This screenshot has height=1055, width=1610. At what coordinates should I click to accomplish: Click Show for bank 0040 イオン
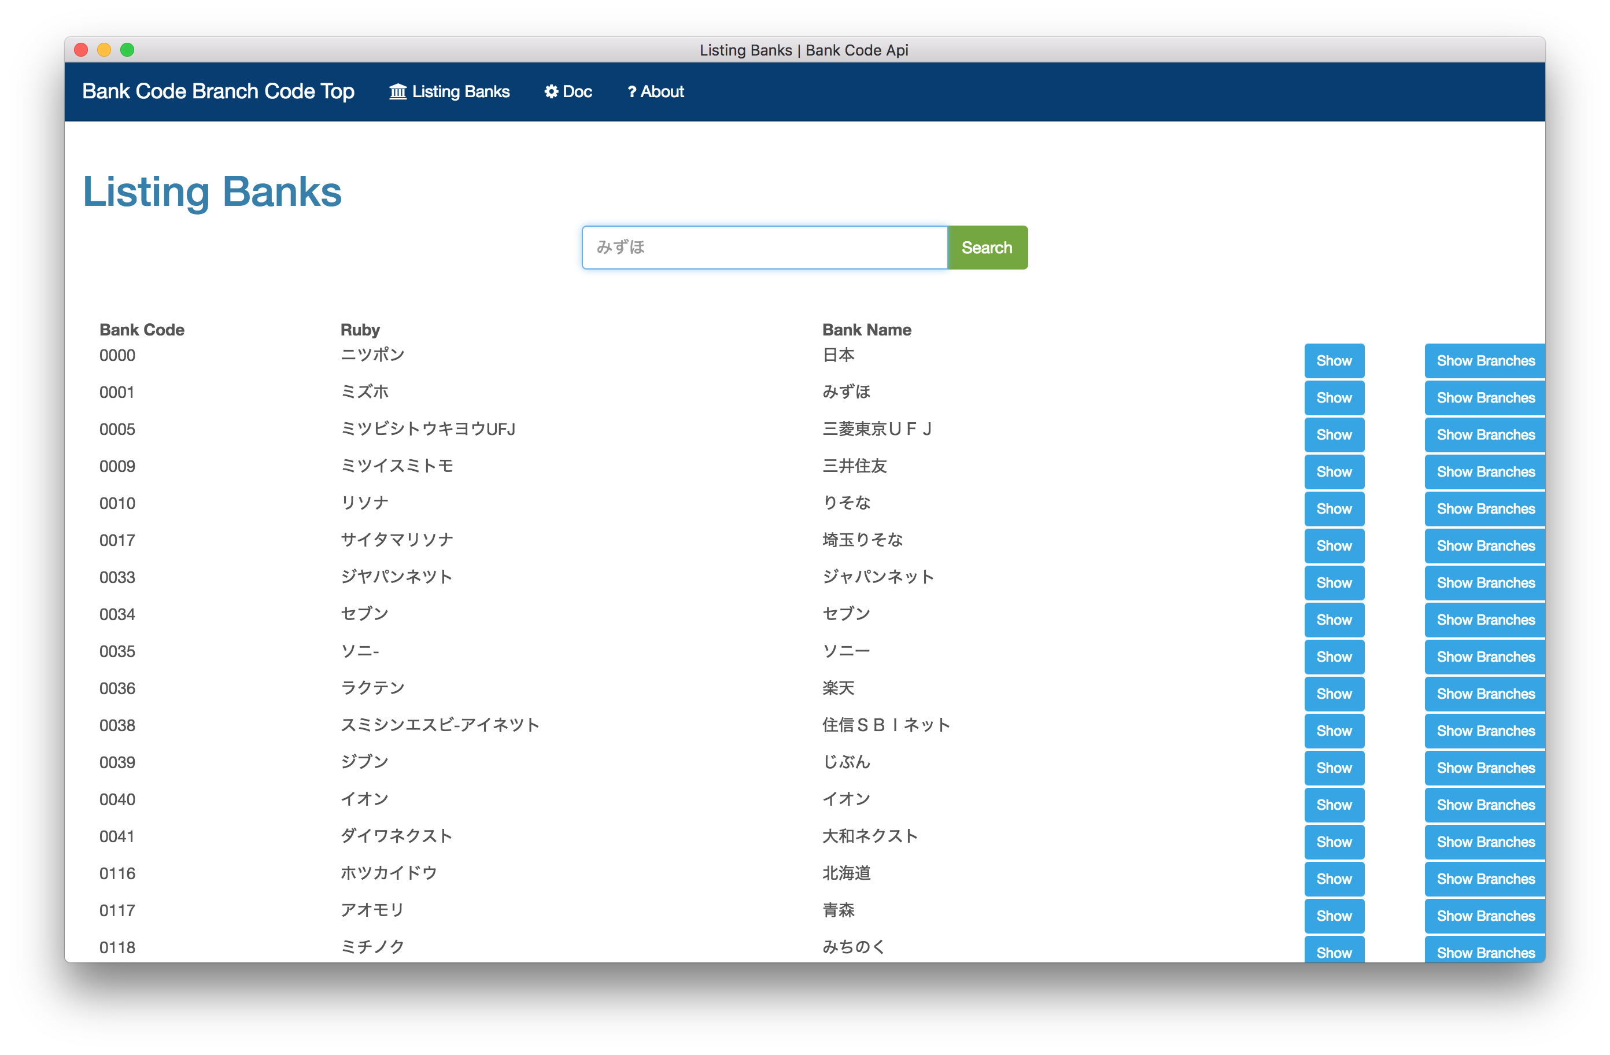tap(1334, 805)
